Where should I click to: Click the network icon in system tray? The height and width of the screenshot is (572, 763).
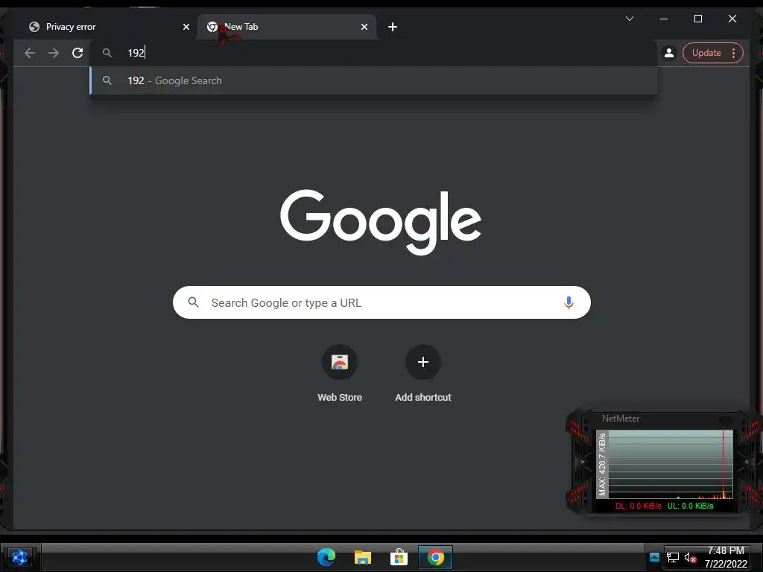[673, 557]
